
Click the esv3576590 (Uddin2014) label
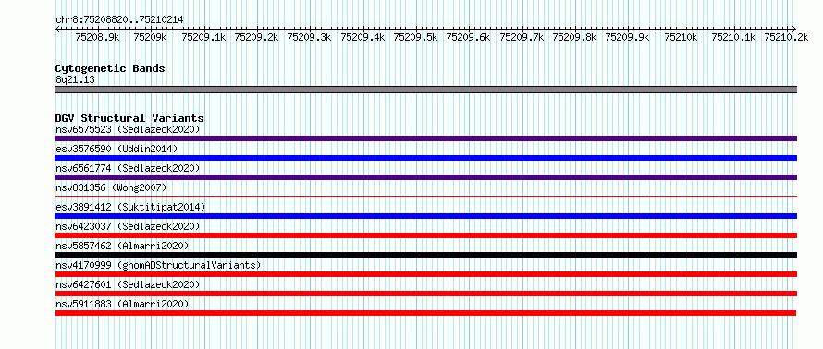click(117, 149)
